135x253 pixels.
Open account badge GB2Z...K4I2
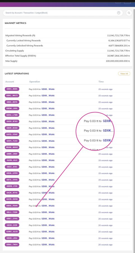[x=12, y=167]
